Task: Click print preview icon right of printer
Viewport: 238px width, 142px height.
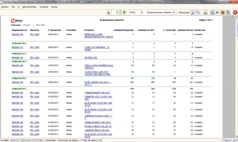Action: (212, 13)
